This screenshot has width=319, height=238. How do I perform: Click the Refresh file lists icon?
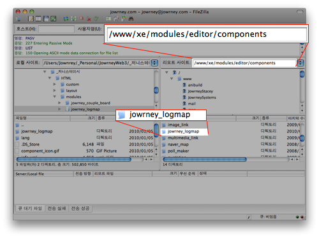coord(66,19)
